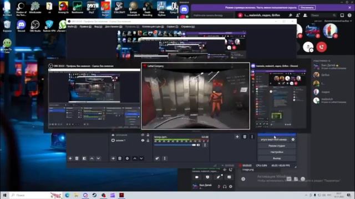This screenshot has height=199, width=355.
Task: Enable Studio Mode button in OBS Controls
Action: [x=277, y=146]
